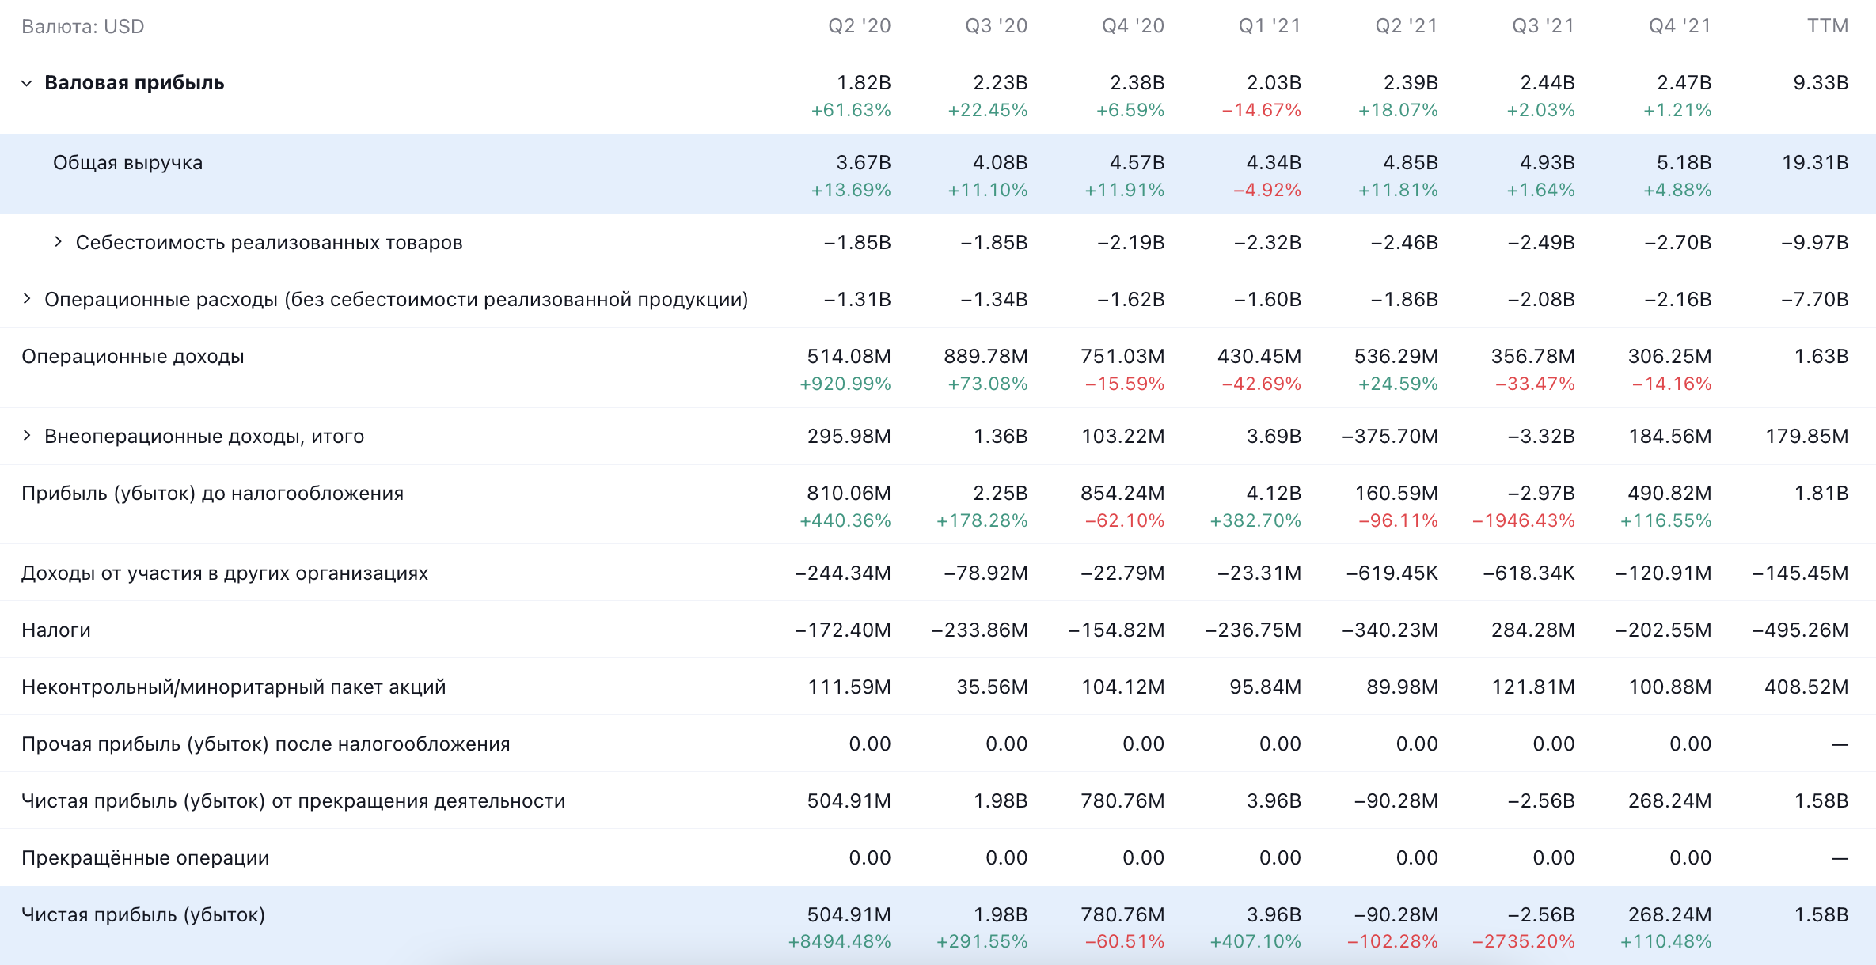This screenshot has height=965, width=1876.
Task: Click net income change +8494.48%
Action: tap(840, 941)
